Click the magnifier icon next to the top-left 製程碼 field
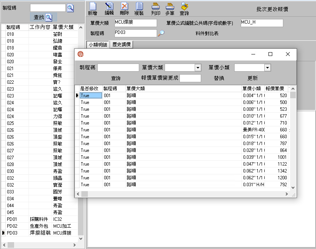The height and width of the screenshot is (249, 316). point(70,8)
